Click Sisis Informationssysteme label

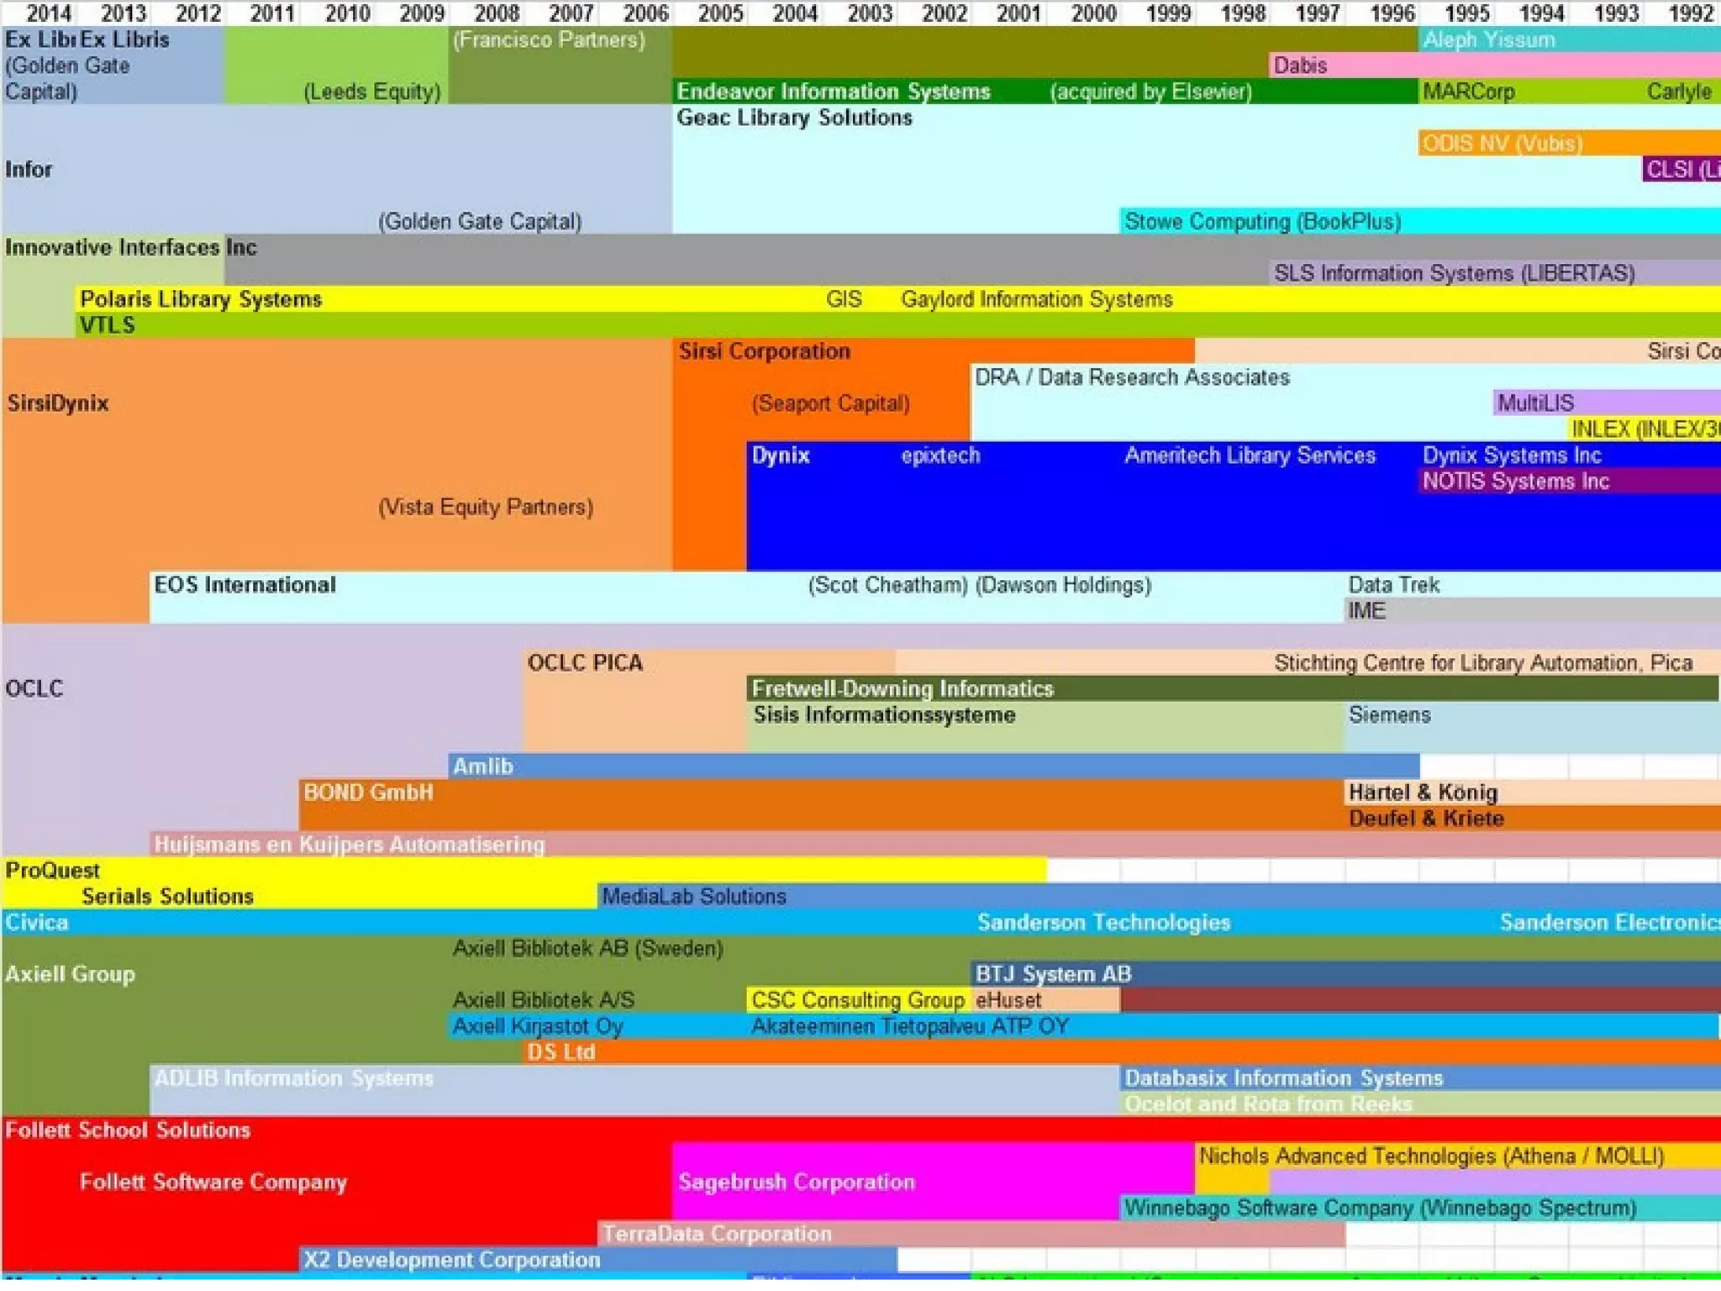(x=884, y=715)
